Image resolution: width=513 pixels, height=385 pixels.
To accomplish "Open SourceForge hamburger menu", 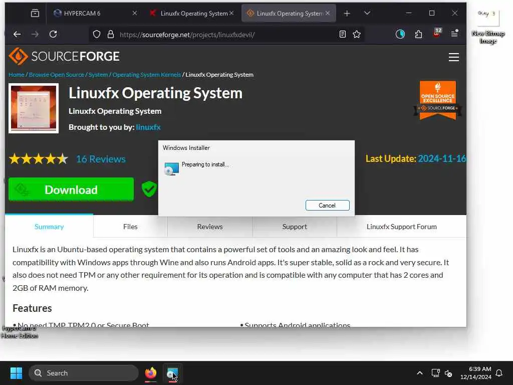I will pos(453,57).
